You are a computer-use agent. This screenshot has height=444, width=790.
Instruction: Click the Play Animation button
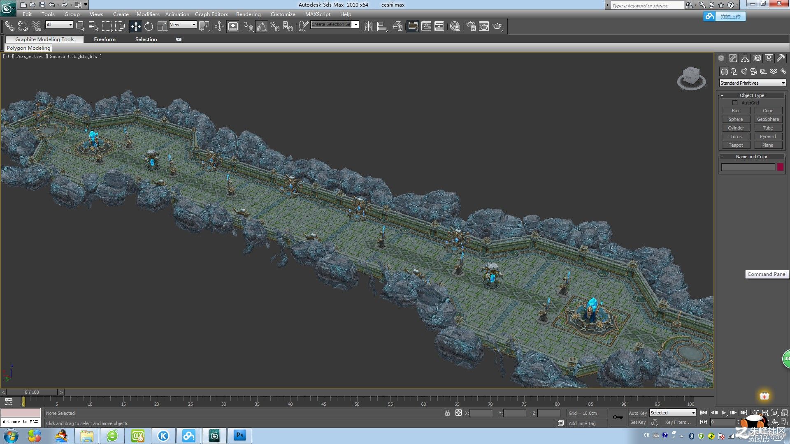point(723,413)
